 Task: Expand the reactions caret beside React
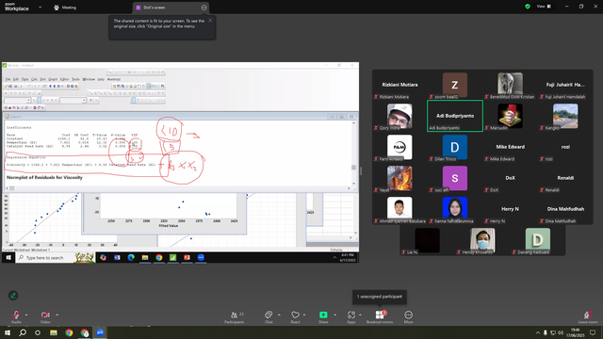click(x=304, y=315)
